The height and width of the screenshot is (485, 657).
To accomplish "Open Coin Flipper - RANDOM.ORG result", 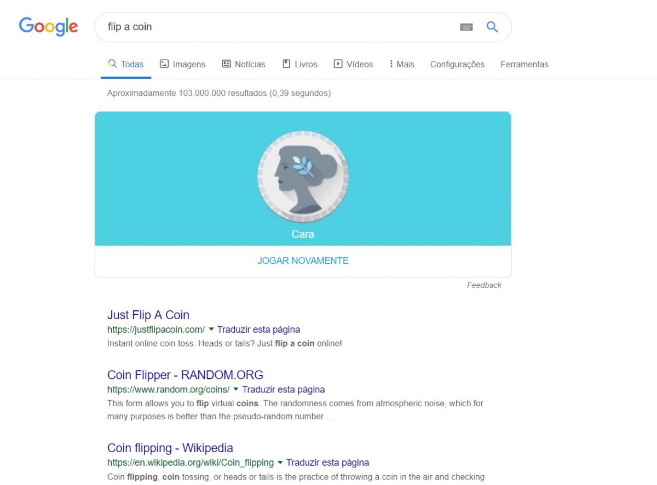I will pyautogui.click(x=185, y=375).
